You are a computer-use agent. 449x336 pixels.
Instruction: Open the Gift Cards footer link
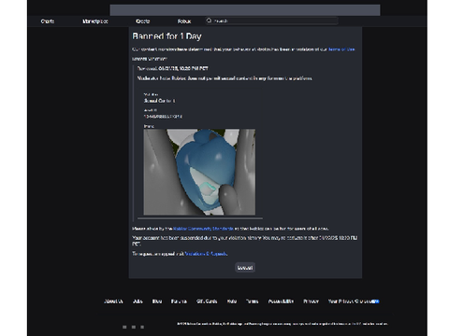click(207, 301)
